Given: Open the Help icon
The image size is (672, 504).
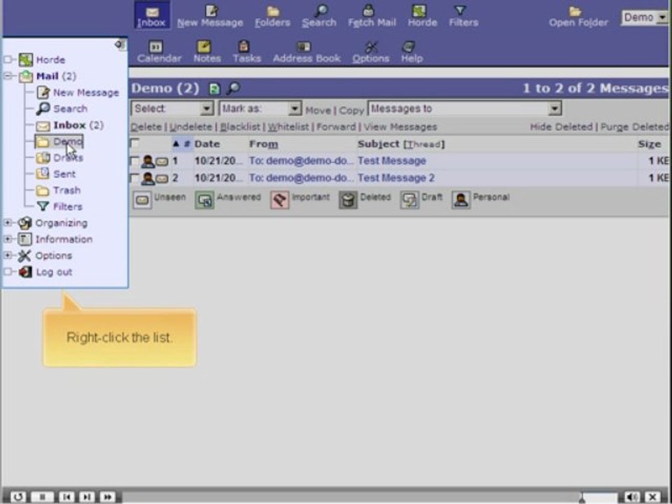Looking at the screenshot, I should pyautogui.click(x=409, y=46).
